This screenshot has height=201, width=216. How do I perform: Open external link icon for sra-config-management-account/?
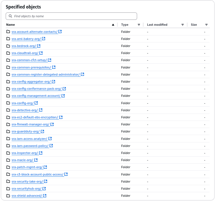[63, 96]
